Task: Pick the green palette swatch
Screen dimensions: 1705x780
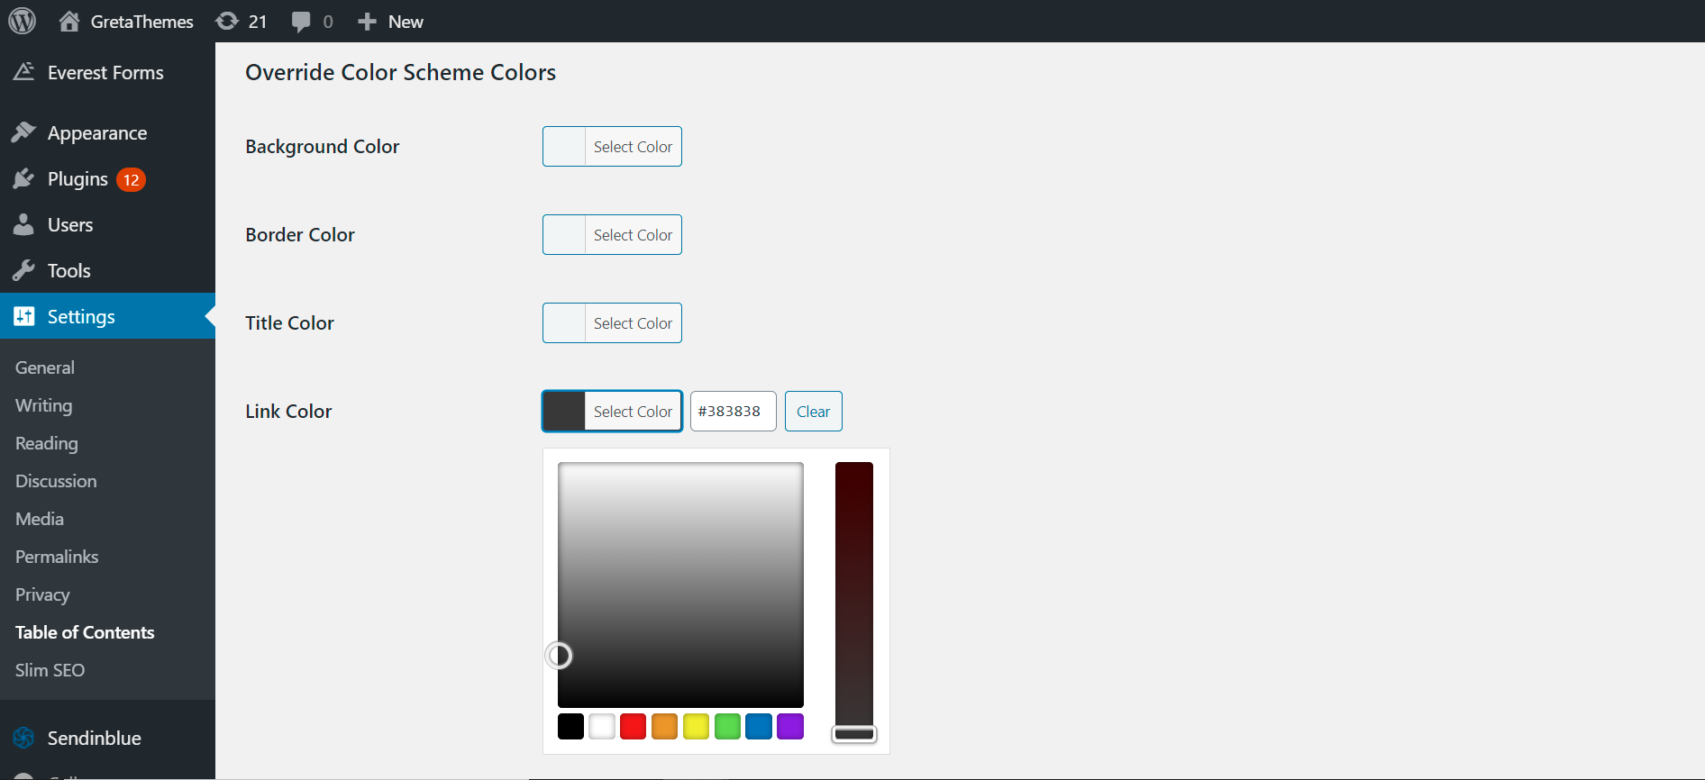Action: point(727,726)
